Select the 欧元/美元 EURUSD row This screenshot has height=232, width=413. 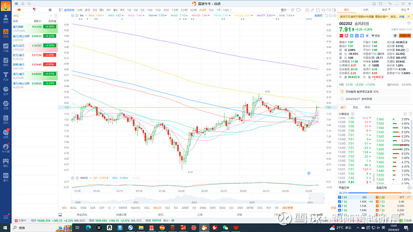point(35,57)
